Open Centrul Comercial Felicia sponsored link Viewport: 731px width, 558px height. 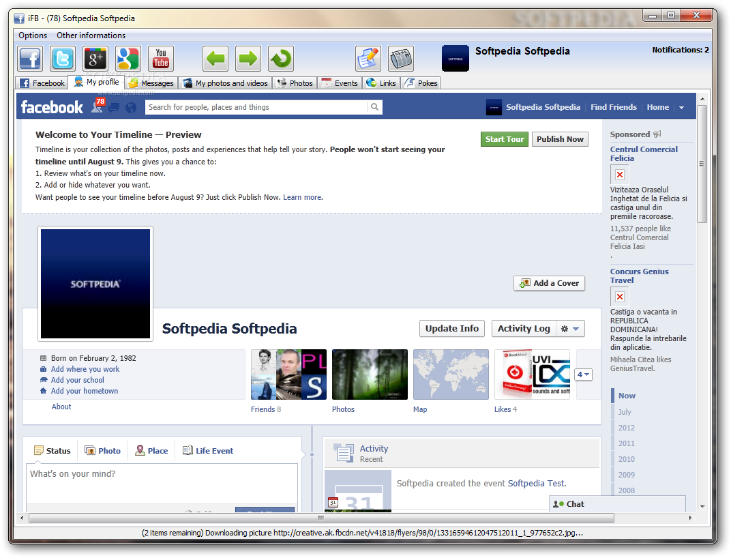[x=644, y=153]
